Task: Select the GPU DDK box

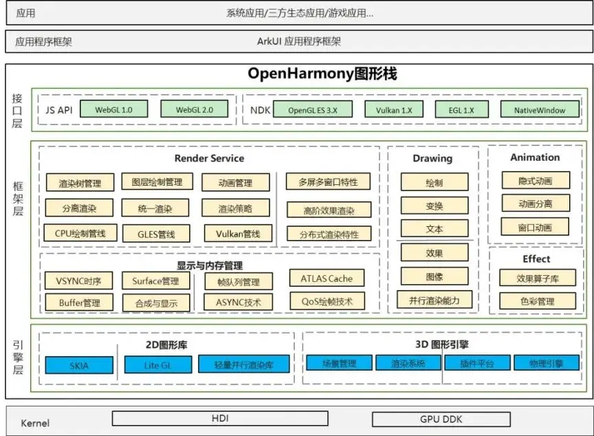Action: [x=441, y=419]
